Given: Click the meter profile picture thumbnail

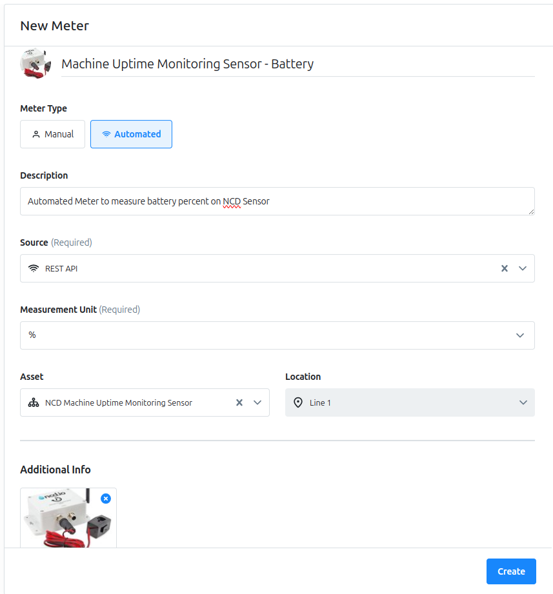Looking at the screenshot, I should click(x=35, y=64).
